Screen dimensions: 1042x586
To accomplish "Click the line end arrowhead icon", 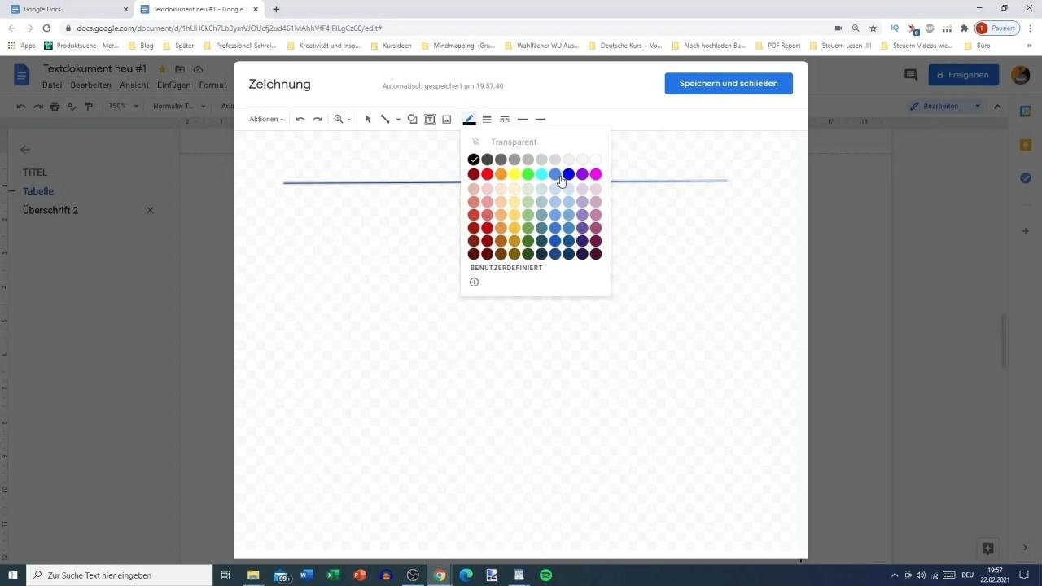I will tap(541, 119).
